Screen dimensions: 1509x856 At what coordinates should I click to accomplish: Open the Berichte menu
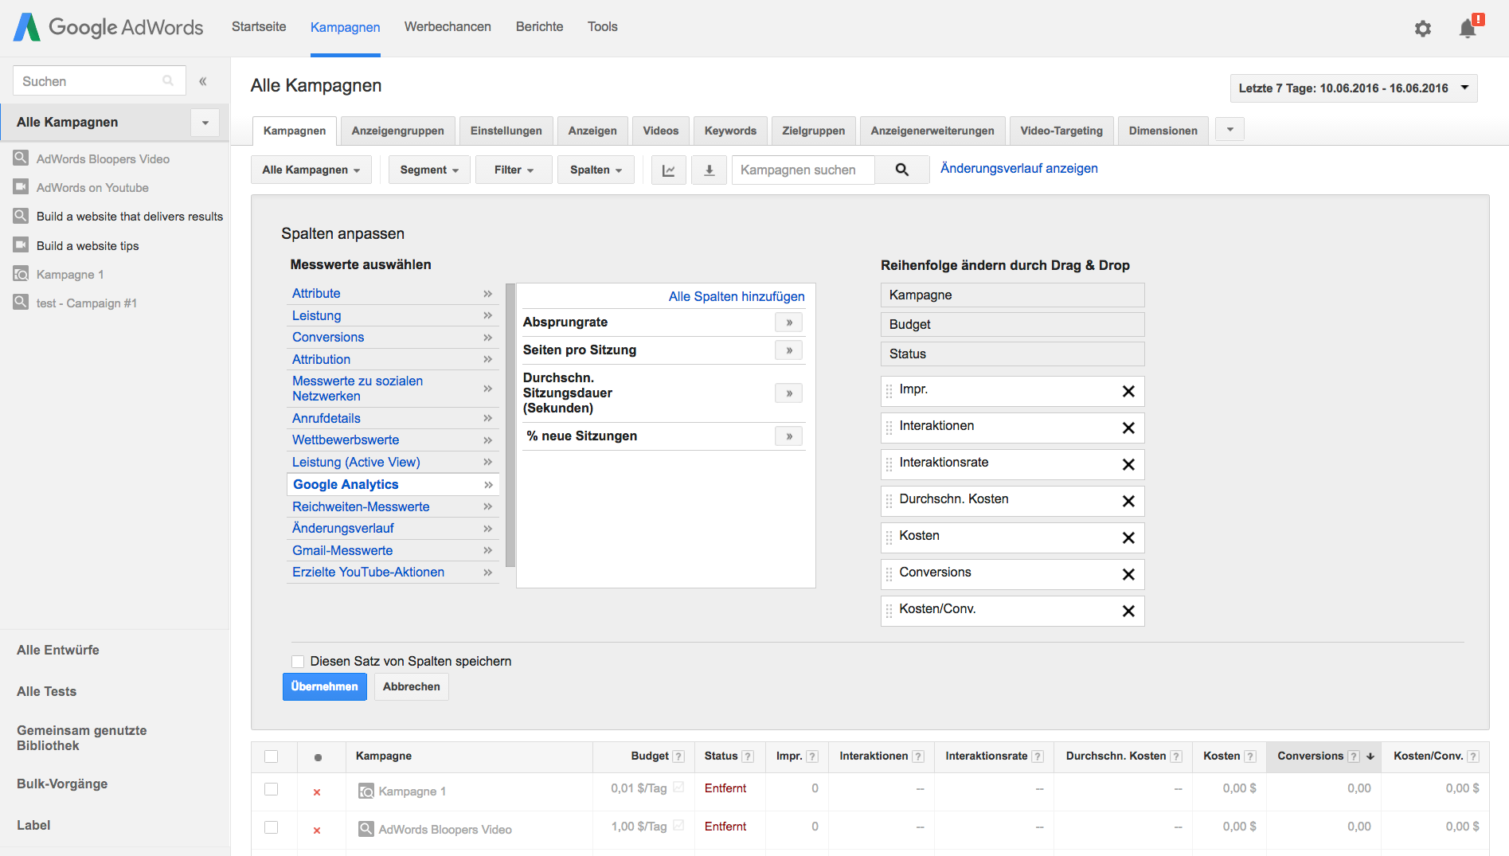click(x=539, y=27)
